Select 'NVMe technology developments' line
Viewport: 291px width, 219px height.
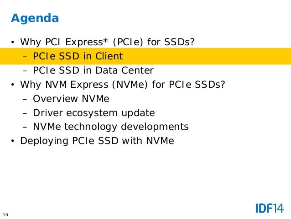pos(111,127)
